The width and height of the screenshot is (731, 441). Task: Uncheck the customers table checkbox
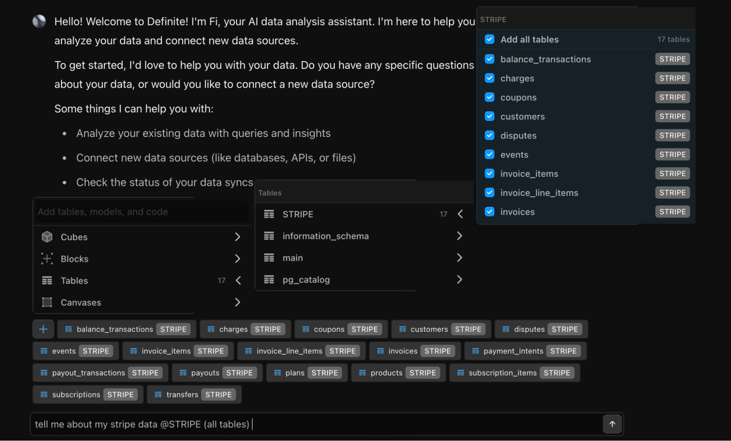tap(490, 116)
